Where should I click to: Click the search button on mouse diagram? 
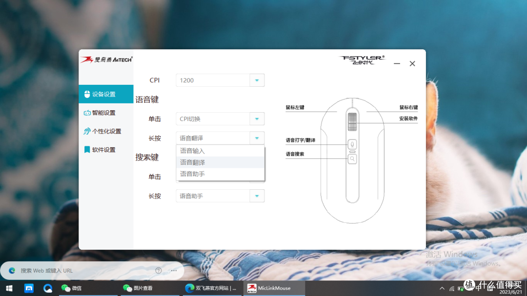click(x=352, y=158)
